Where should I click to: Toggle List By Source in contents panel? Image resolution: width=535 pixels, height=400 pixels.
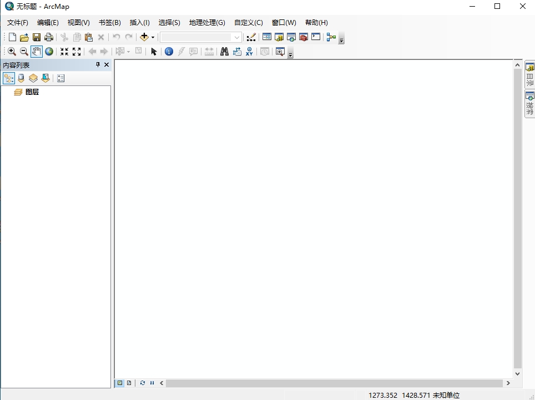pyautogui.click(x=21, y=78)
